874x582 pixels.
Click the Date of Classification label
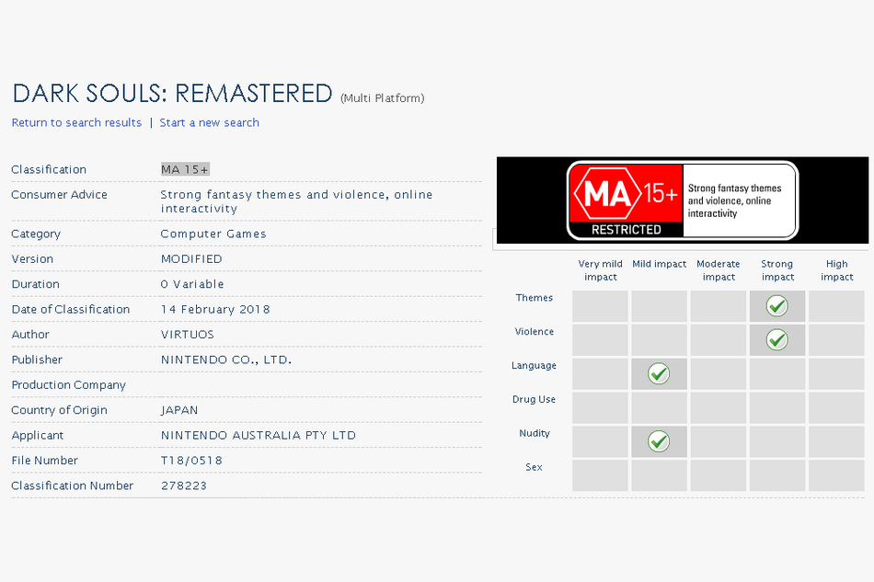(71, 309)
